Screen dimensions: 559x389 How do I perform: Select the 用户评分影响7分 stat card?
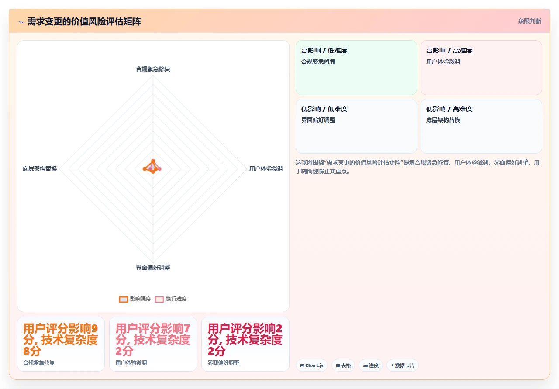(153, 344)
